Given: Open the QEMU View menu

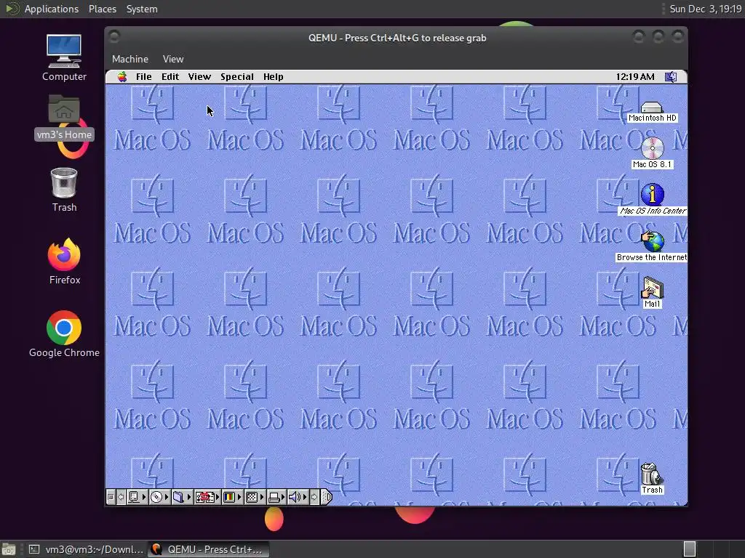Looking at the screenshot, I should [173, 59].
